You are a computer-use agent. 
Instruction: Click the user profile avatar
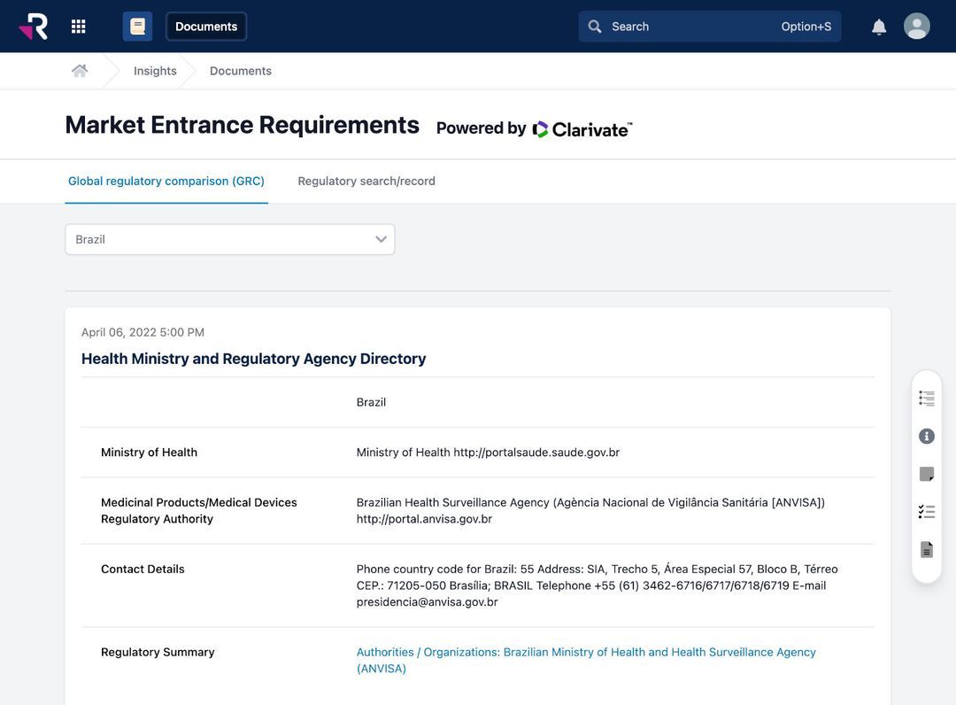coord(916,25)
